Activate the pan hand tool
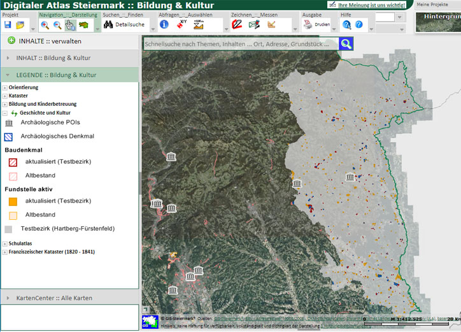The height and width of the screenshot is (332, 461). tap(70, 25)
